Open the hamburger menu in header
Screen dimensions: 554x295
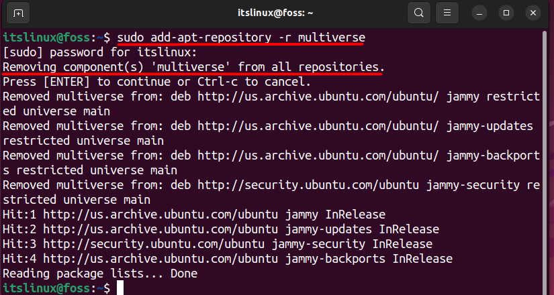click(x=447, y=13)
